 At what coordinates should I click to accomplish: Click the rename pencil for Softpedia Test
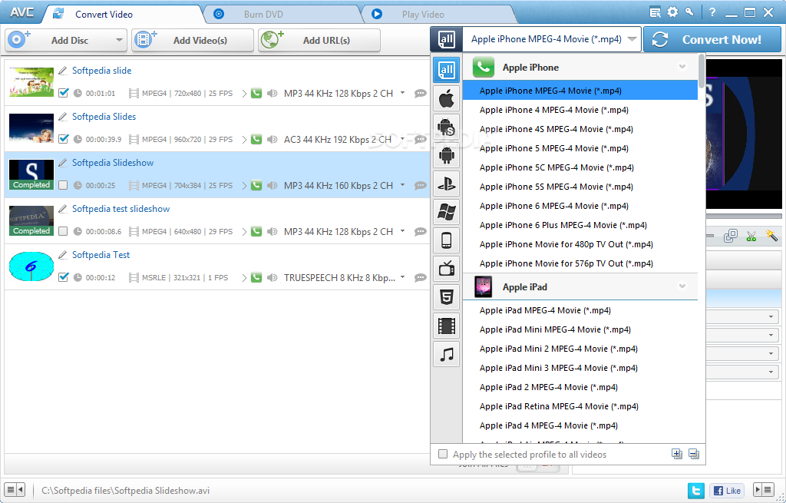[x=63, y=255]
